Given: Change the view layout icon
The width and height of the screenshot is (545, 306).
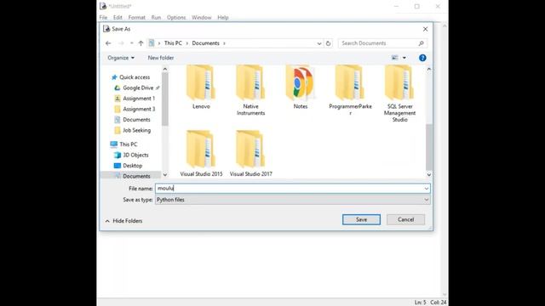Looking at the screenshot, I should tap(395, 58).
